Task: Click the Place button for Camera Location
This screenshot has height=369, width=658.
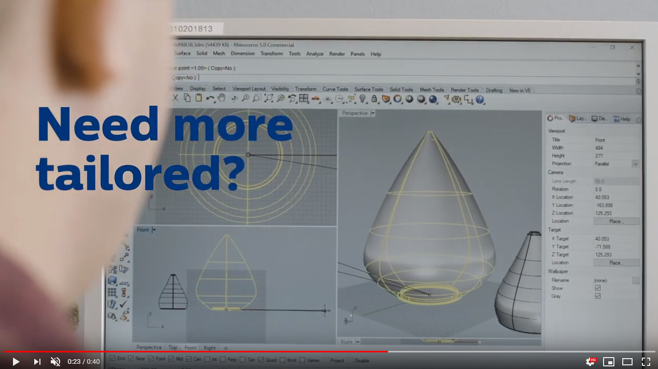Action: [616, 221]
